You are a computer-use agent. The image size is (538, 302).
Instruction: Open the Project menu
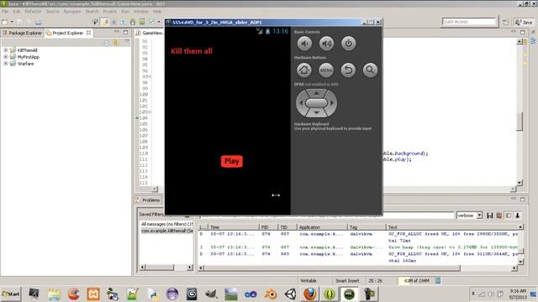click(x=110, y=11)
